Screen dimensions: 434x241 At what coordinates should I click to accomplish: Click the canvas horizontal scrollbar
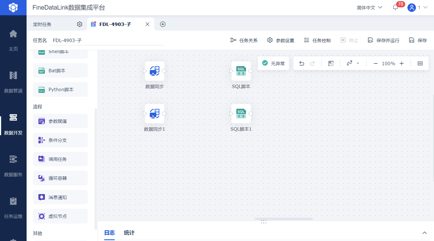point(284,219)
